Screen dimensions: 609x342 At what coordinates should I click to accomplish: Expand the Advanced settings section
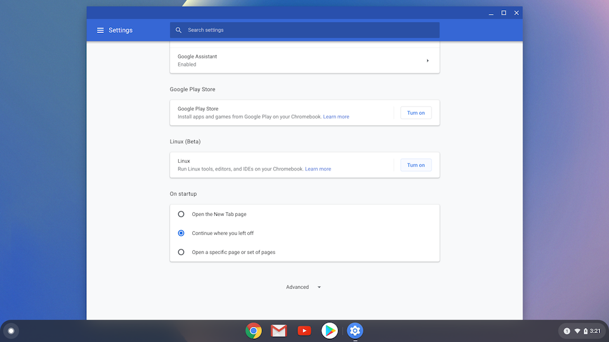(x=303, y=287)
